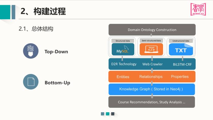Select the Domain Ontology Construction box
The height and width of the screenshot is (120, 213).
(152, 30)
